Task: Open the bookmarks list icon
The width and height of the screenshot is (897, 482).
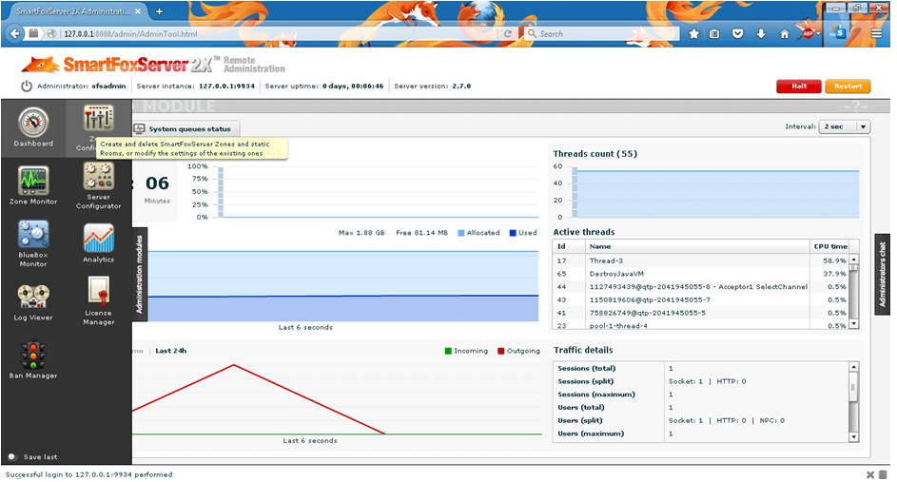Action: click(x=714, y=33)
